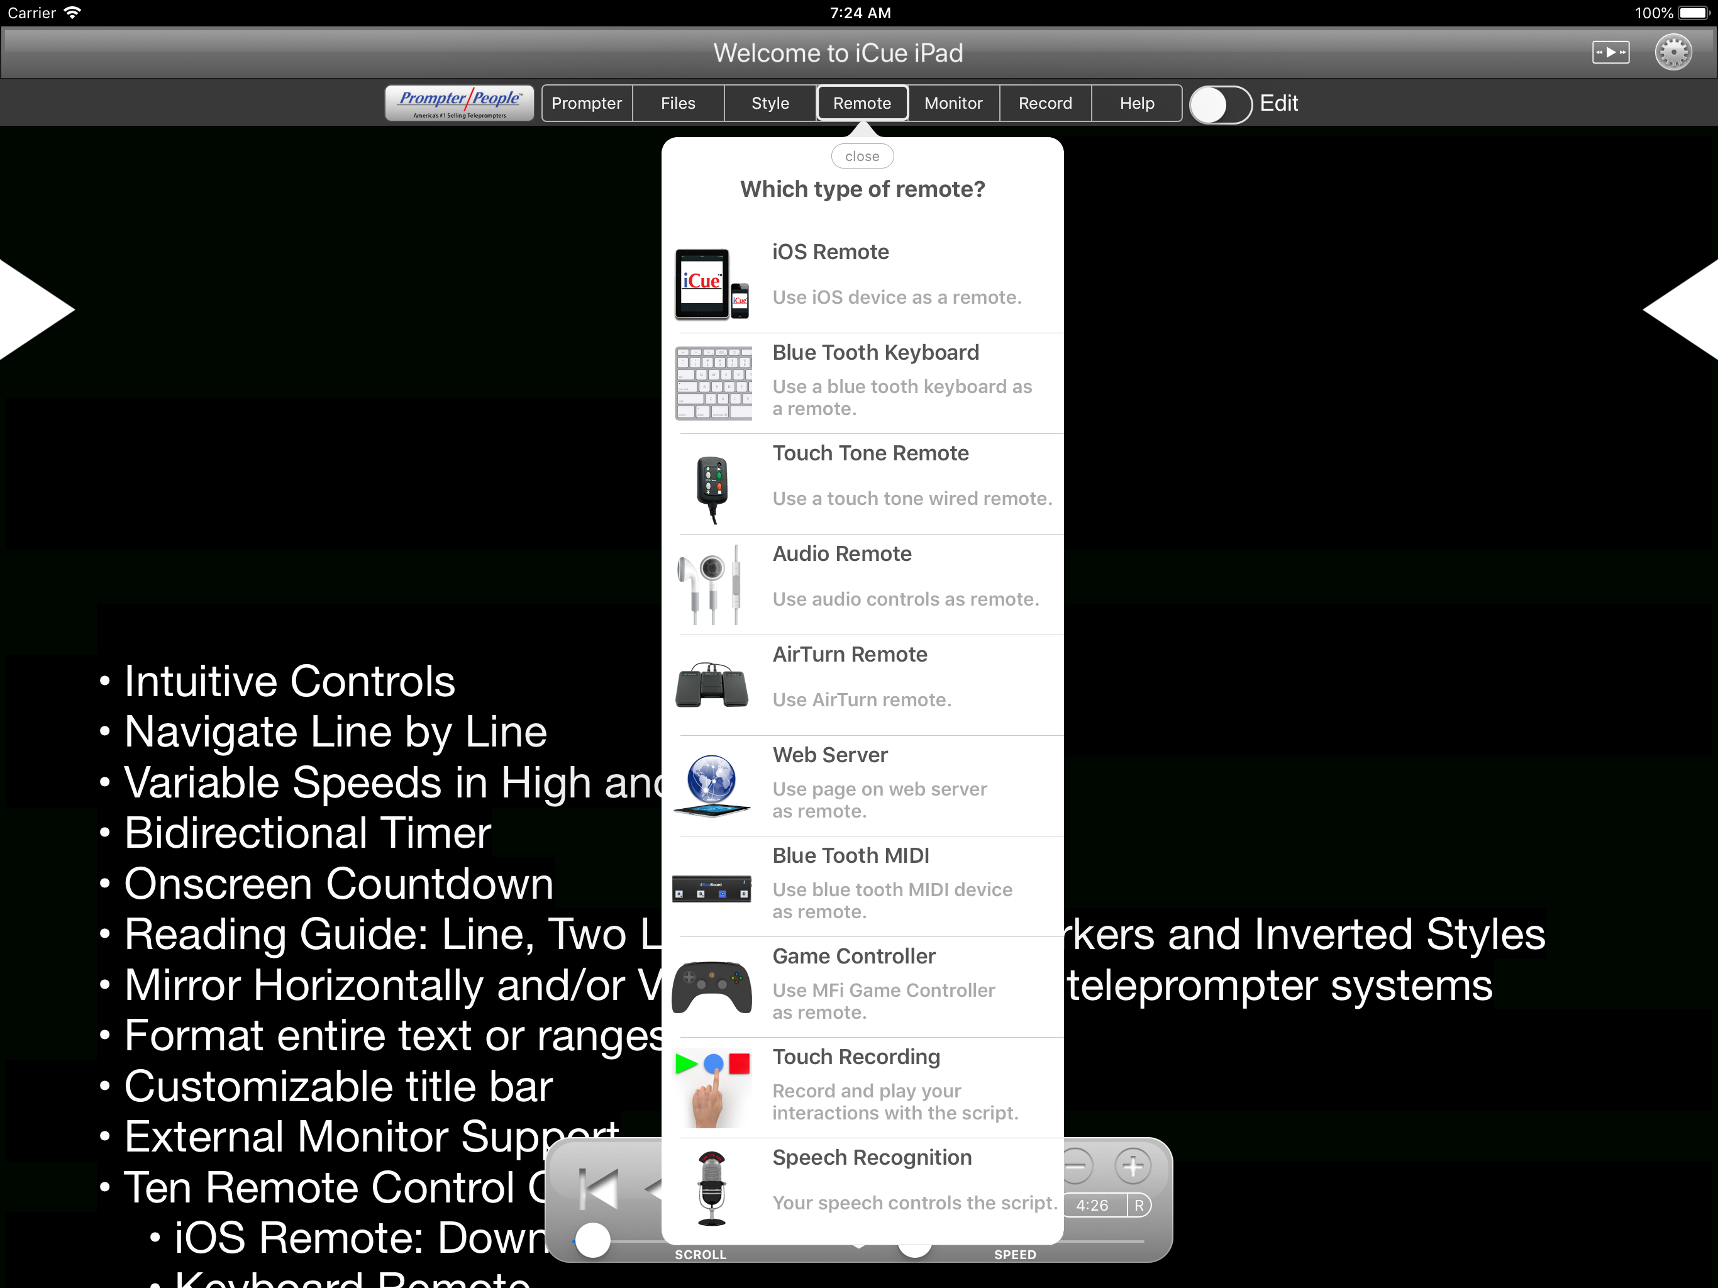Select the Game Controller icon
This screenshot has height=1288, width=1718.
point(711,987)
